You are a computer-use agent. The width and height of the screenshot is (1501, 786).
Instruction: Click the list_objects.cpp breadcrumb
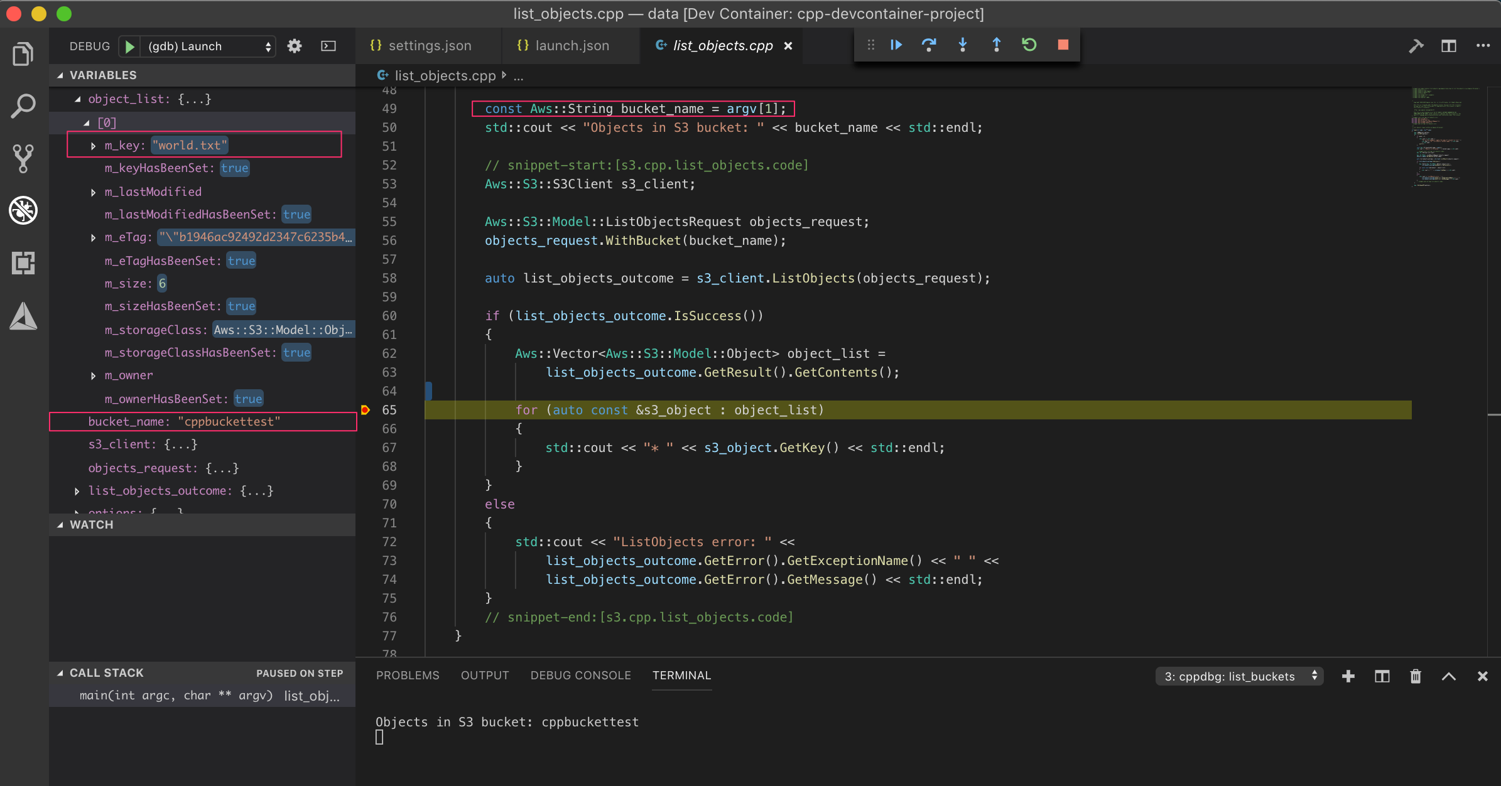(x=445, y=76)
